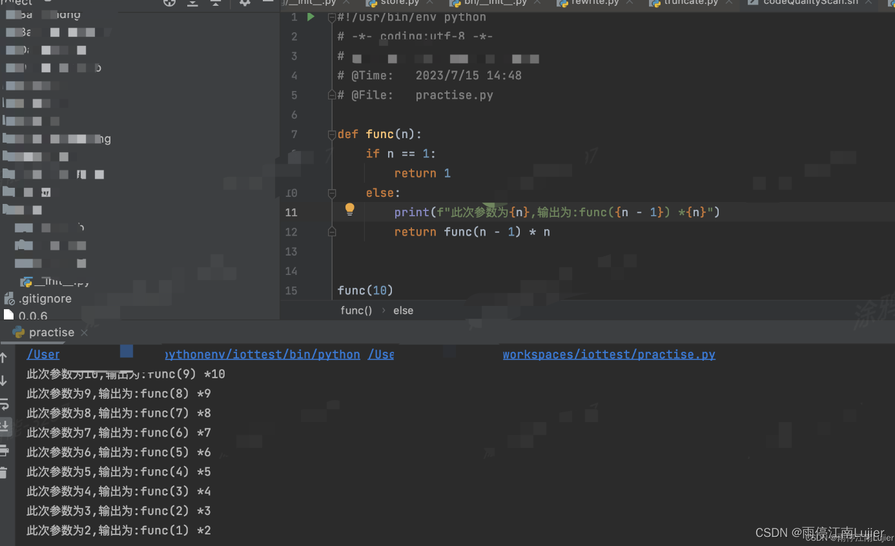Click else breadcrumb
The height and width of the screenshot is (546, 895).
click(403, 310)
